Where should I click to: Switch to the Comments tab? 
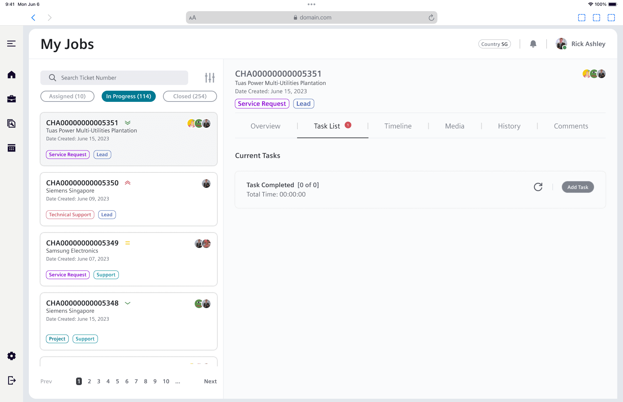[571, 126]
